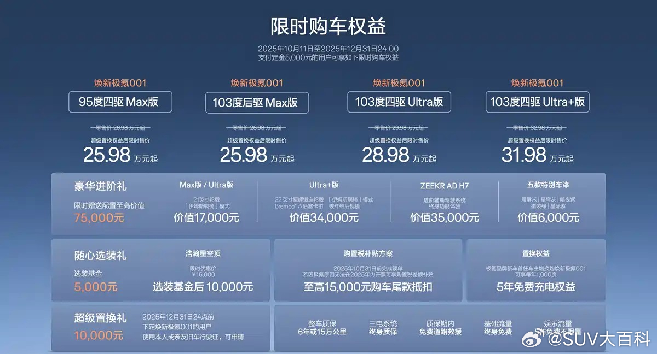Viewport: 657px width, 354px height.
Task: Select the 95度四驱 Max版 trim box
Action: 120,102
